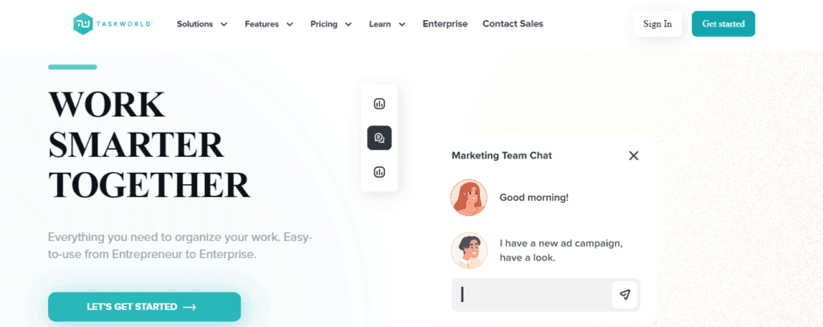
Task: Click the chat message input field
Action: 532,295
